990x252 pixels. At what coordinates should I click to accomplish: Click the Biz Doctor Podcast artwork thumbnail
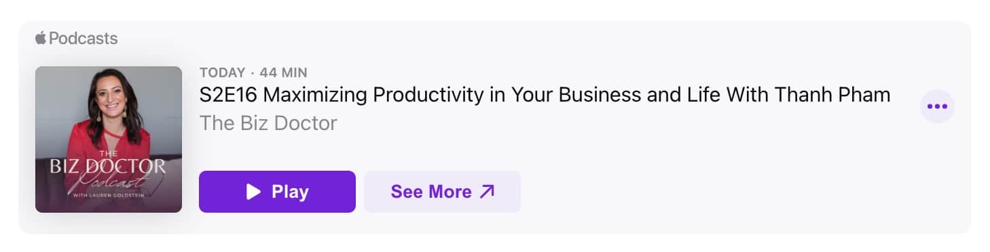coord(109,140)
